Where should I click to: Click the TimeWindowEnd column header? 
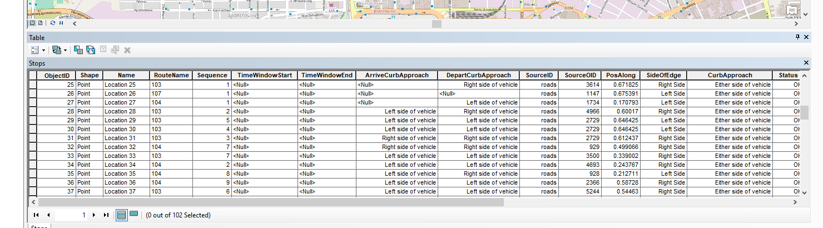[327, 75]
